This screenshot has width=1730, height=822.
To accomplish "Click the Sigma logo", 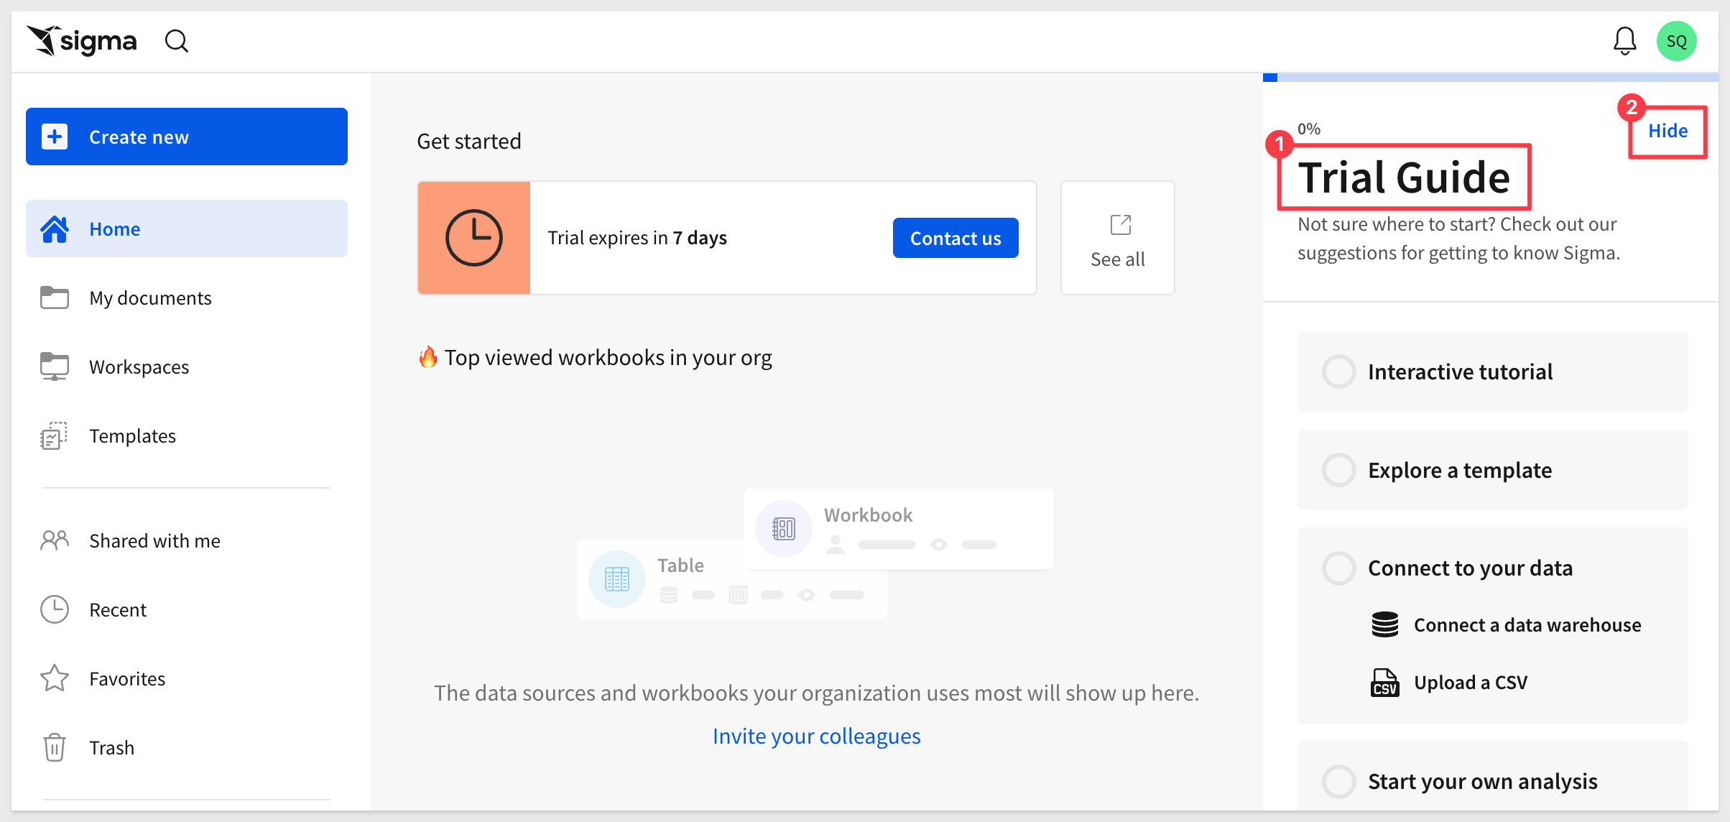I will pyautogui.click(x=82, y=41).
